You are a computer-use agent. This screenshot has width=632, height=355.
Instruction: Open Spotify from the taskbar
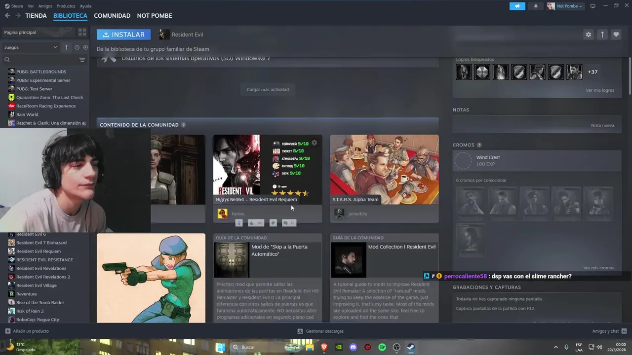[x=382, y=347]
